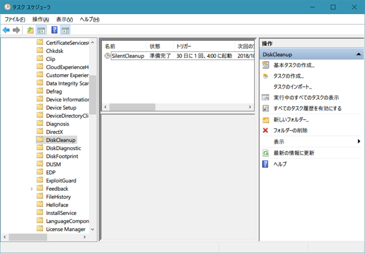Click the blue ヘルプ icon in actions pane
The height and width of the screenshot is (253, 365).
coord(265,164)
